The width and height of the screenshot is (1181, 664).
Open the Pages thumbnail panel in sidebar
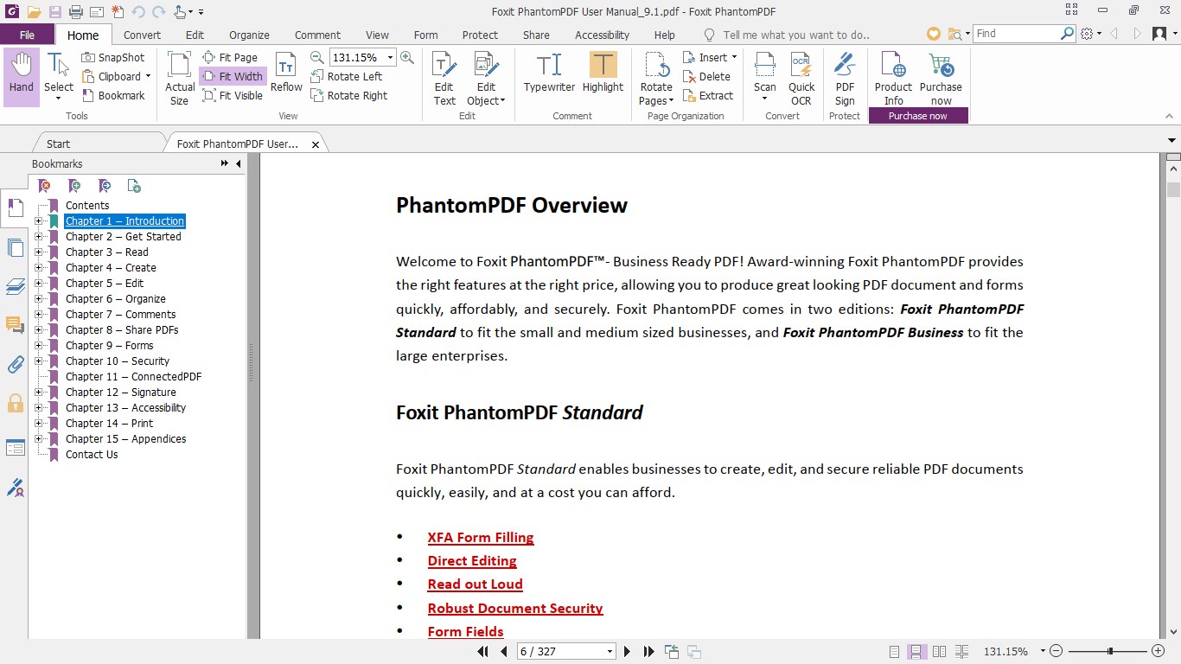(x=15, y=248)
